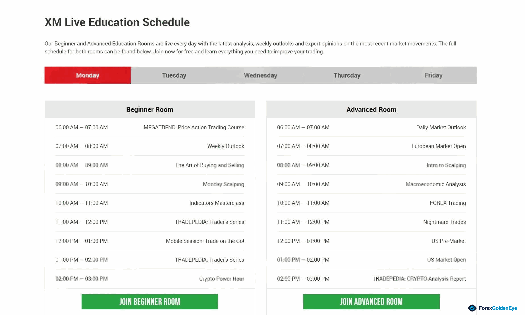The width and height of the screenshot is (525, 315).
Task: Select the FOREX Trading session
Action: click(x=448, y=203)
